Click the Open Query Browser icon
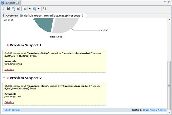Viewport: 172px width, 115px height. click(34, 9)
